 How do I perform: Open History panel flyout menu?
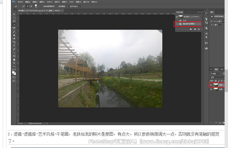[202, 12]
